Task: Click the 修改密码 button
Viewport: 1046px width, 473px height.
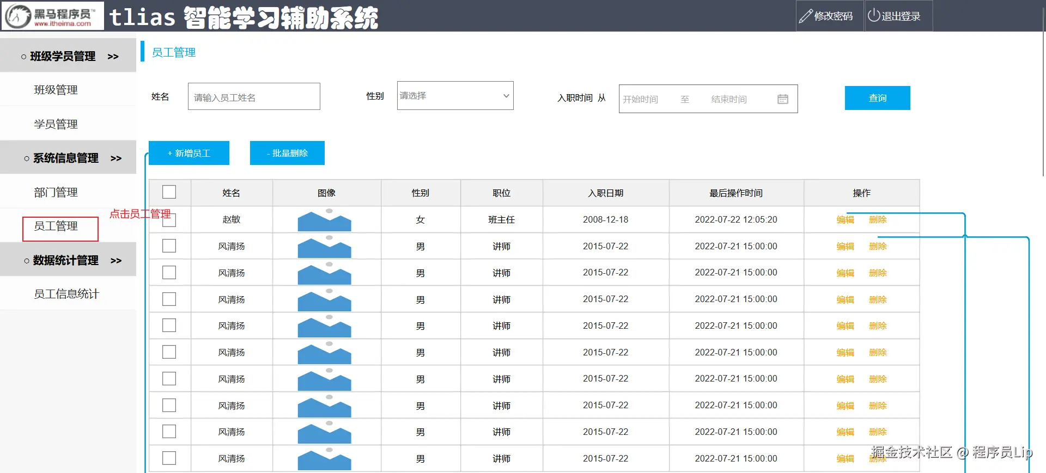Action: [x=829, y=16]
